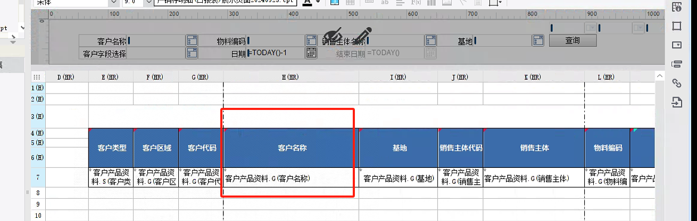Select the 销售主体代码 header cell

[461, 148]
